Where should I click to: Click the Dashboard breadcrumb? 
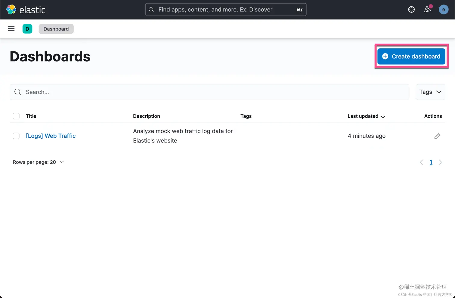tap(56, 29)
